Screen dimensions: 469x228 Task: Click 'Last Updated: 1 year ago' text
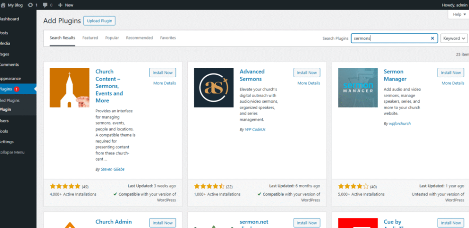pos(442,186)
